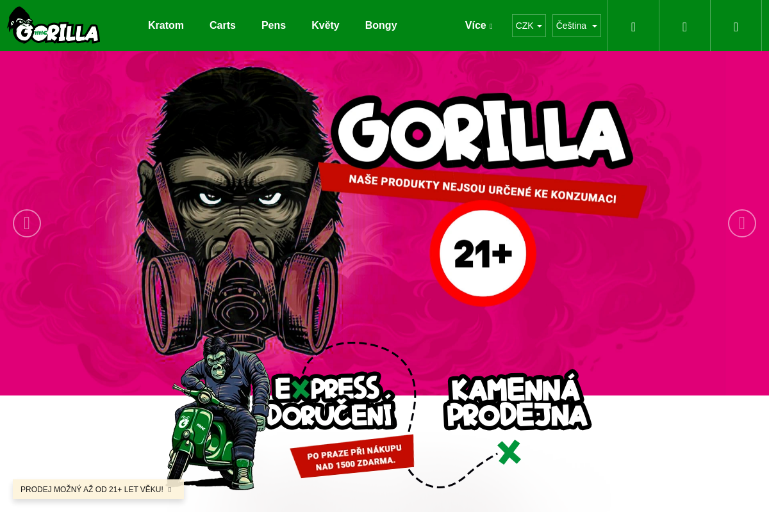Go to the previous carousel slide
The width and height of the screenshot is (769, 512).
[27, 223]
